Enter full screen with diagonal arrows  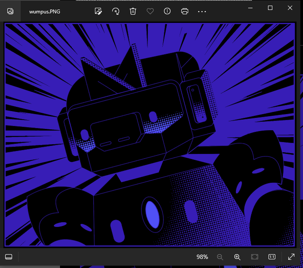(291, 257)
